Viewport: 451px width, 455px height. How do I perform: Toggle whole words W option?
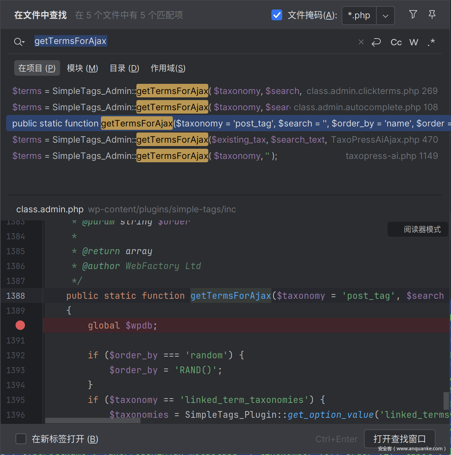[414, 42]
